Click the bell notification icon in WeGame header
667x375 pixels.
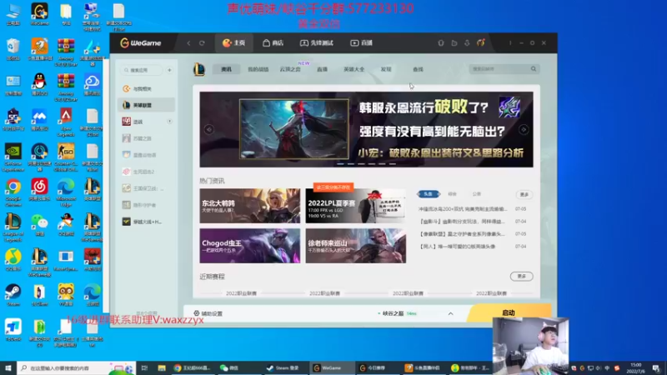pos(441,43)
